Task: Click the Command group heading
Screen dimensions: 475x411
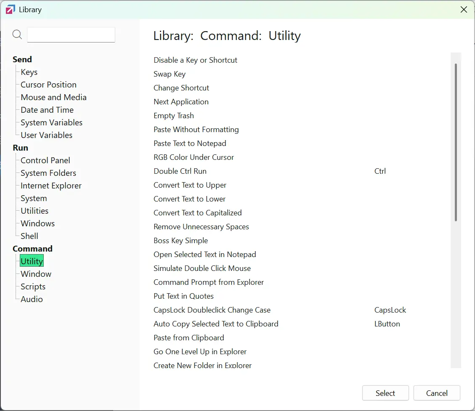Action: pos(32,249)
